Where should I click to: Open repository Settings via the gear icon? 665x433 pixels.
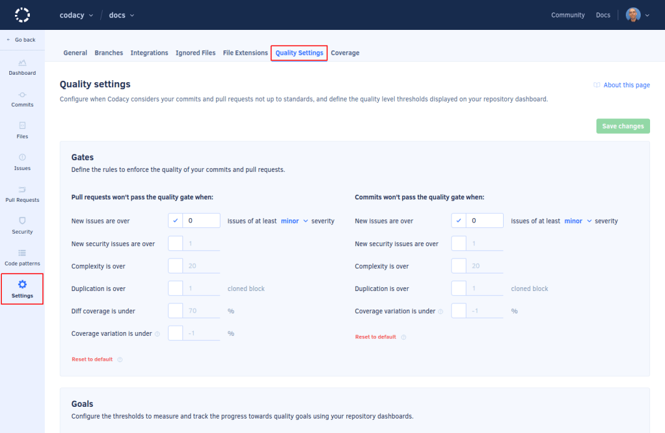click(22, 288)
